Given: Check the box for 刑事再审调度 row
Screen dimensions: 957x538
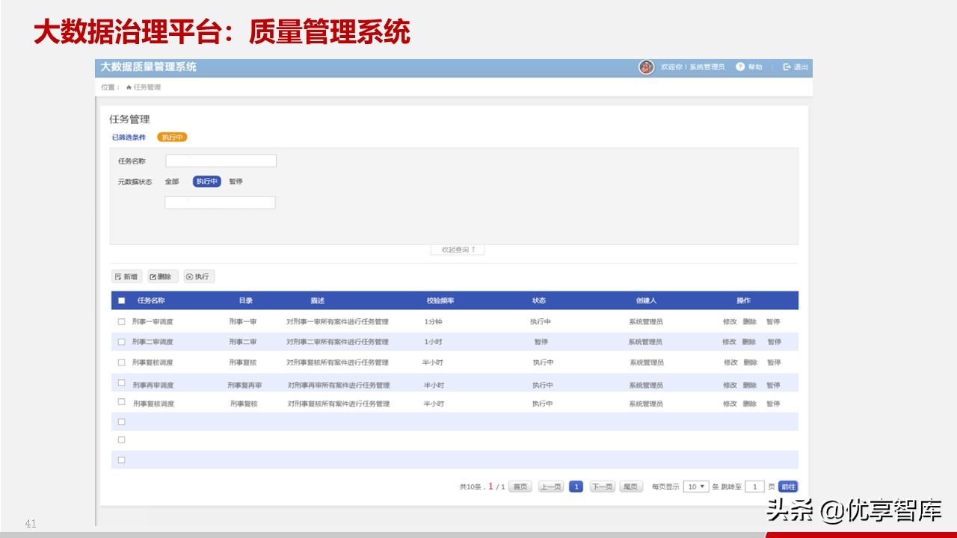Looking at the screenshot, I should 122,383.
